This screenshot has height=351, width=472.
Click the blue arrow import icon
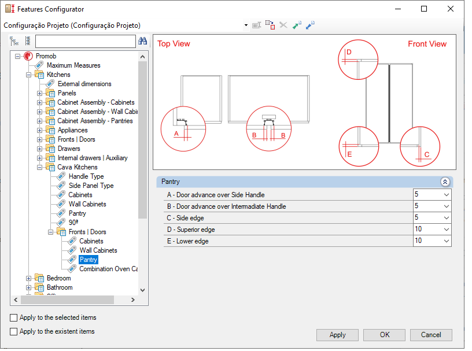coord(310,25)
